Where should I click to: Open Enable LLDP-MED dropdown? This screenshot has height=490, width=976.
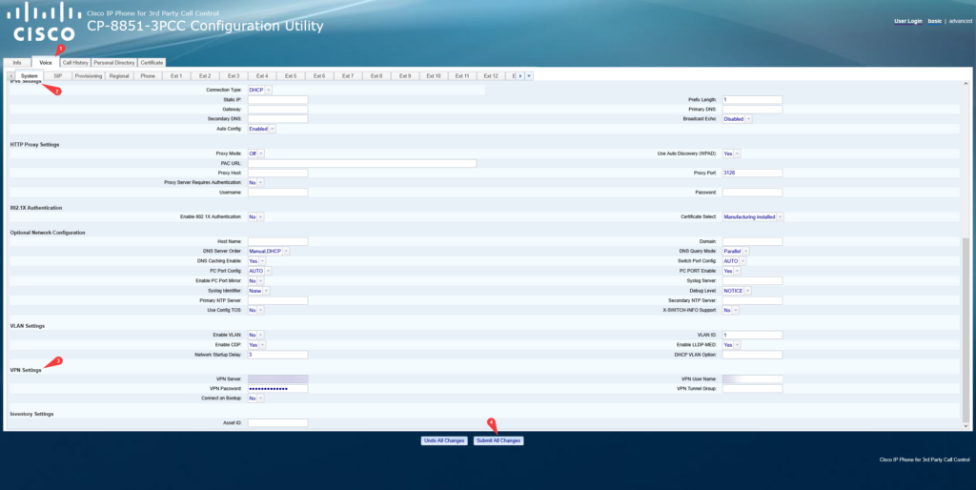[731, 345]
